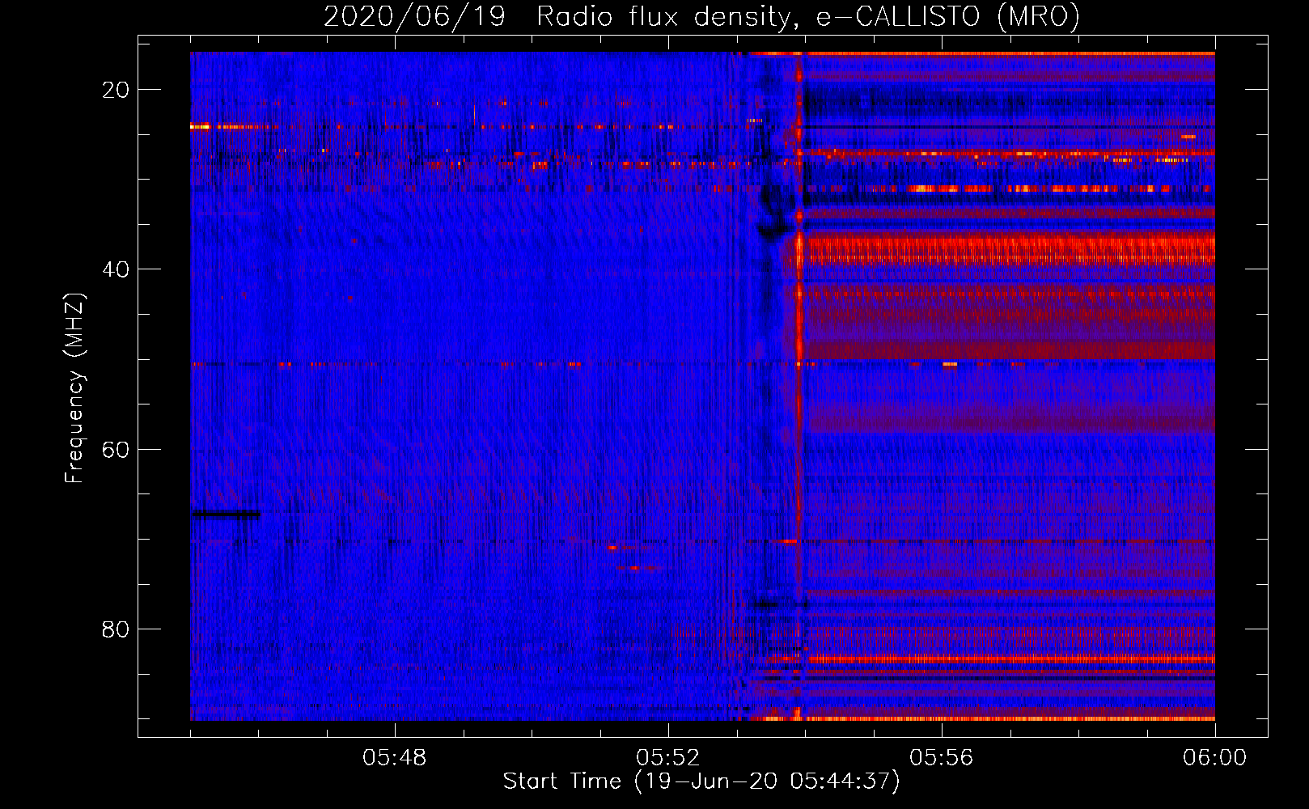Click the 'Frequency (MHZ)' y-axis label
This screenshot has height=809, width=1309.
(74, 388)
